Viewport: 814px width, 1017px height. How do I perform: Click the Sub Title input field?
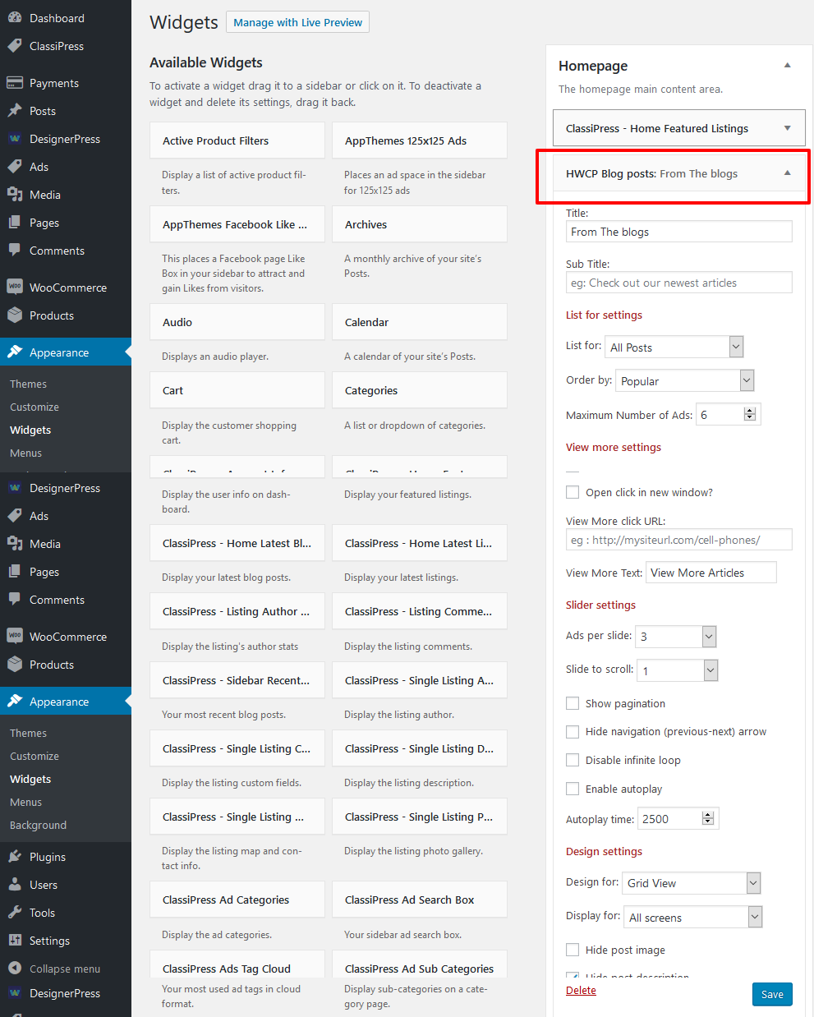click(679, 283)
